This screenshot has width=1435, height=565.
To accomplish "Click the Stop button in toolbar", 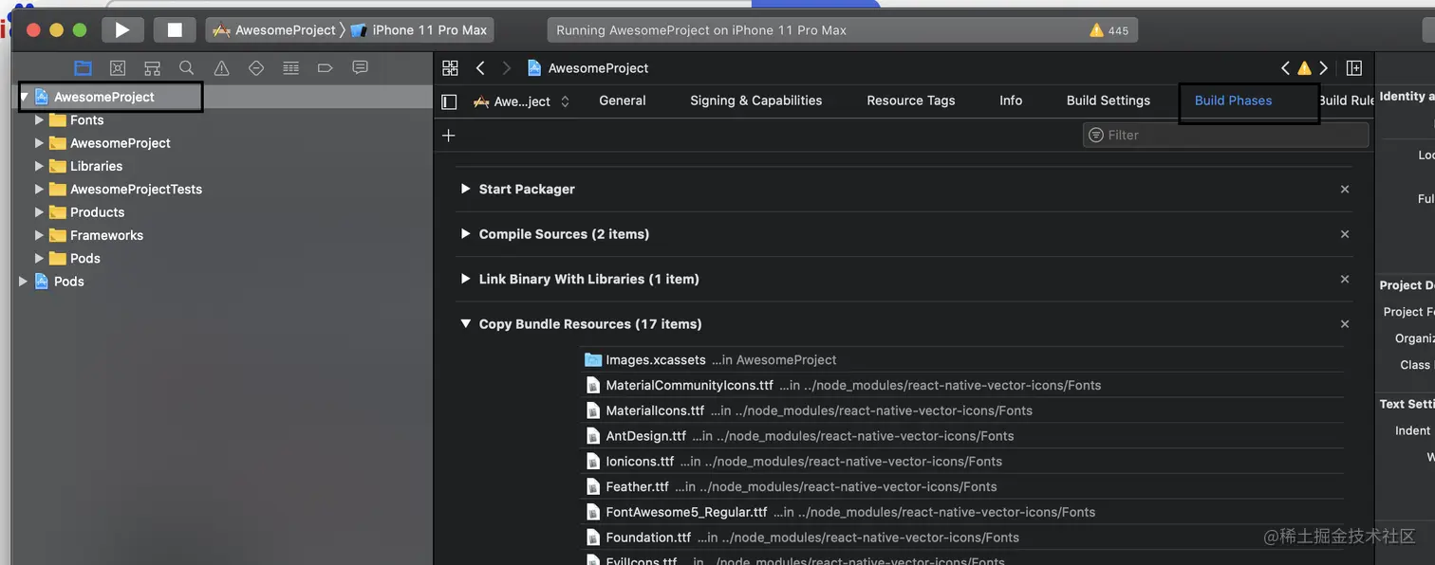I will 175,29.
